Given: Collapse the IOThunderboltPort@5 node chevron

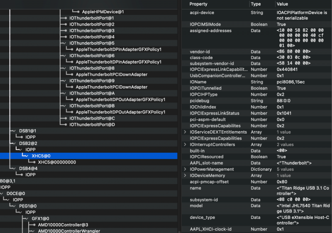Looking at the screenshot, I should point(64,43).
